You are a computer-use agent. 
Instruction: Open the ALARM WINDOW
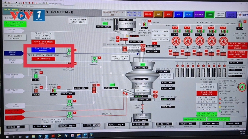coord(231,15)
